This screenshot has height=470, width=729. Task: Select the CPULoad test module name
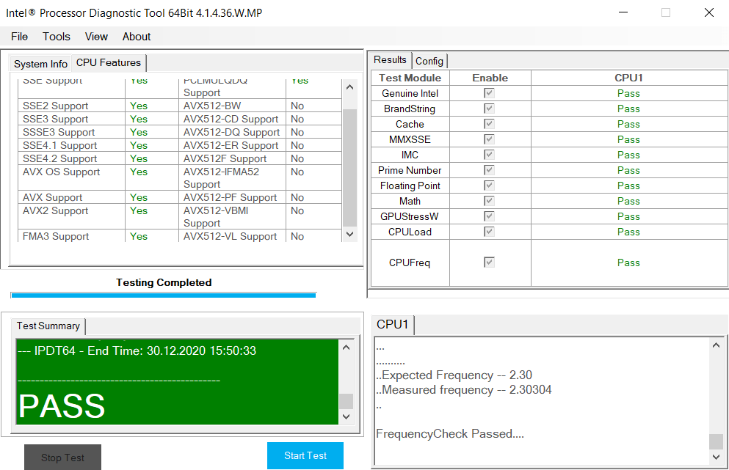(410, 232)
